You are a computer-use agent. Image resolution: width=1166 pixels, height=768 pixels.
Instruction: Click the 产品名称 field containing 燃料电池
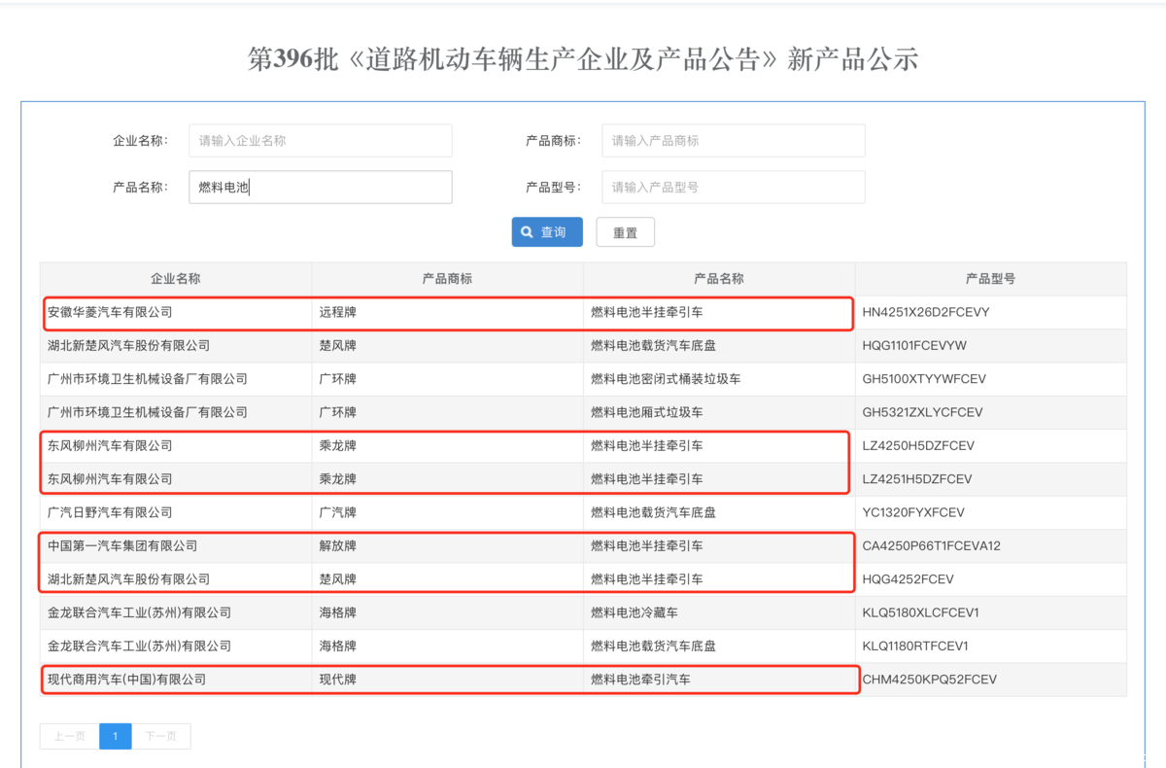click(321, 187)
